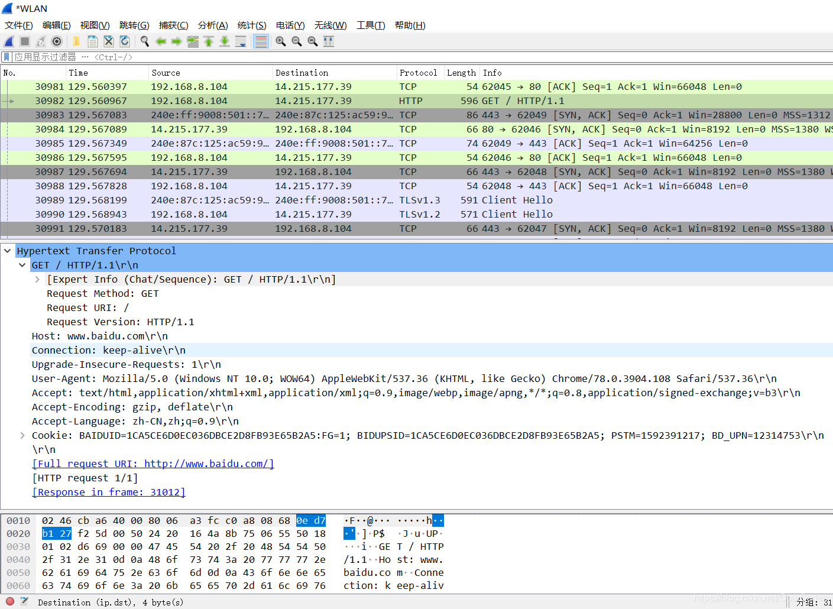The image size is (833, 609).
Task: Click the stop capture square icon
Action: pyautogui.click(x=25, y=41)
